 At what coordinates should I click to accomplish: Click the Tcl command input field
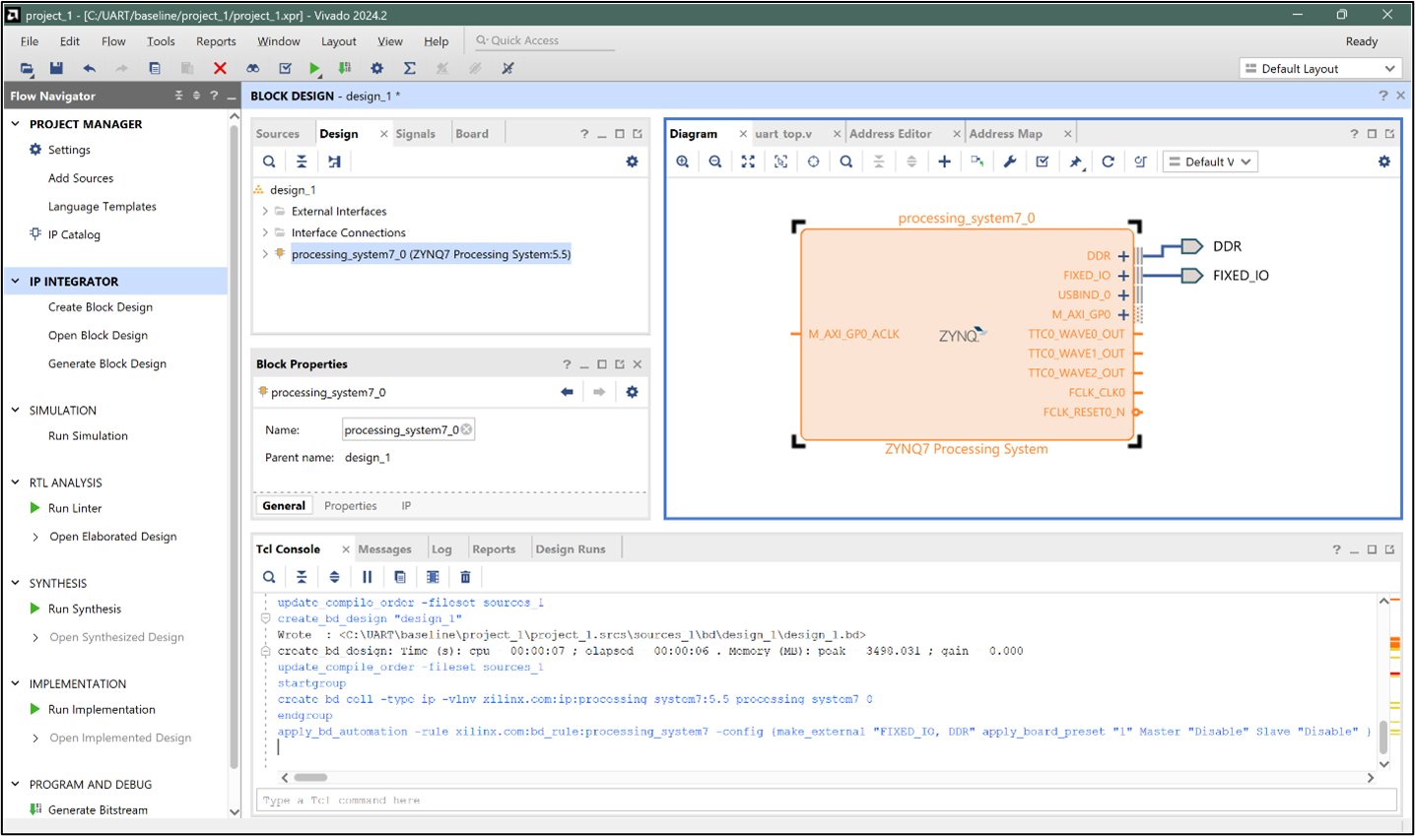coord(827,801)
